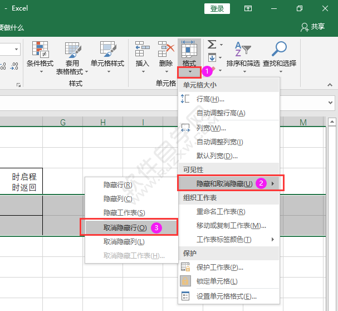Image resolution: width=338 pixels, height=311 pixels.
Task: Select column H header
Action: coord(103,122)
